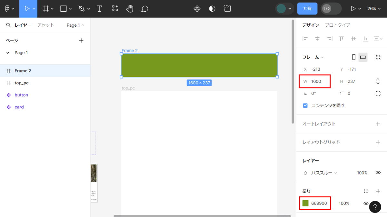Select the Text tool

[x=99, y=9]
